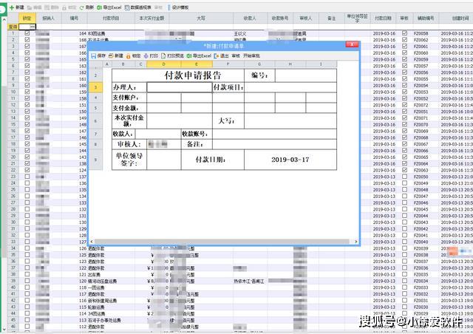473x334 pixels.
Task: Click the 付款项目 value cell in the form
Action: point(290,87)
